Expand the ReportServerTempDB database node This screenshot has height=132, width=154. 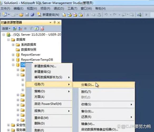13,60
